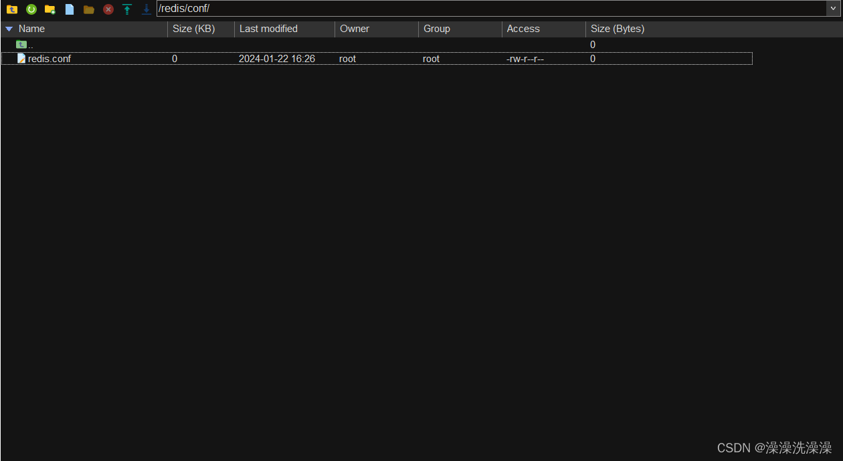Image resolution: width=843 pixels, height=461 pixels.
Task: Click the -rw-r--r-- access permissions
Action: (x=525, y=59)
